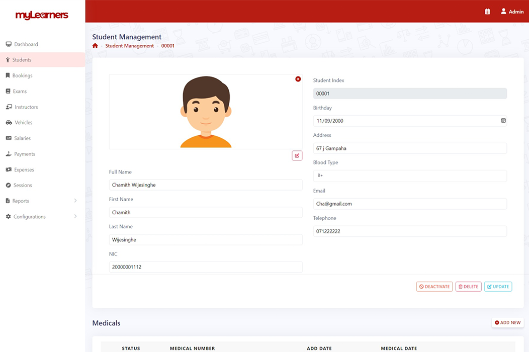
Task: Click into the Email input field
Action: [x=409, y=204]
